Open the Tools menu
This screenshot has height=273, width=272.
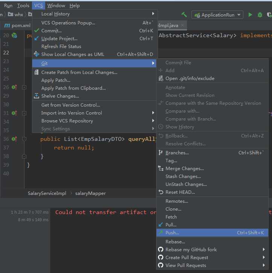pyautogui.click(x=23, y=6)
